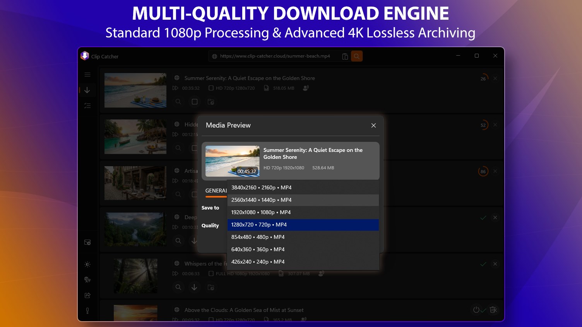Stop the Summer Serenity download
This screenshot has width=582, height=327.
coord(195,102)
